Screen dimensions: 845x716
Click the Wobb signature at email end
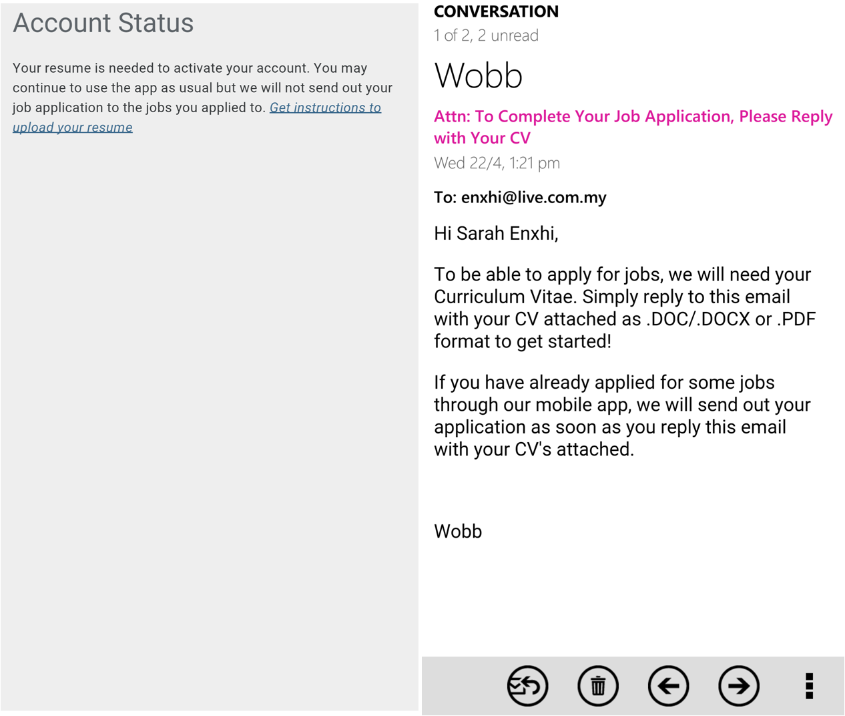[x=458, y=532]
